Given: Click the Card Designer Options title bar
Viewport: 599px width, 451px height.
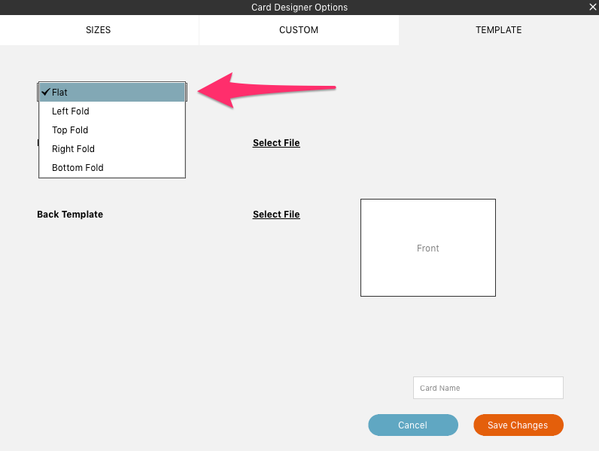Looking at the screenshot, I should click(x=299, y=8).
